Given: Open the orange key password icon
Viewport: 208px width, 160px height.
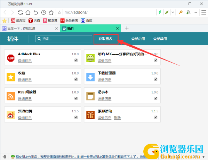Looking at the screenshot, I should pyautogui.click(x=181, y=12).
